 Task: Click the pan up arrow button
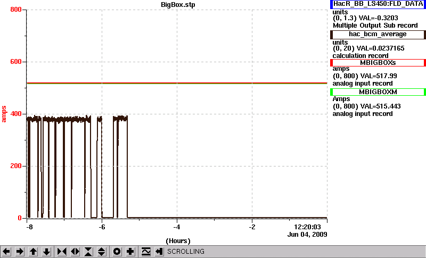click(x=33, y=252)
